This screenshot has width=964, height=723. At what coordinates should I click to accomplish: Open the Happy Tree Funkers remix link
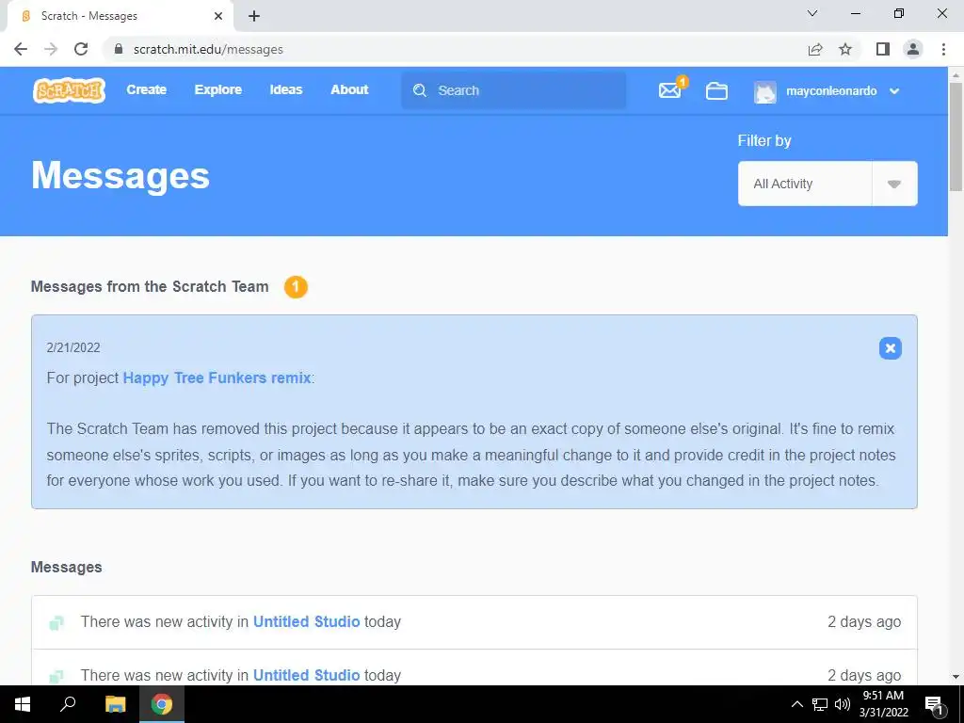pyautogui.click(x=217, y=378)
